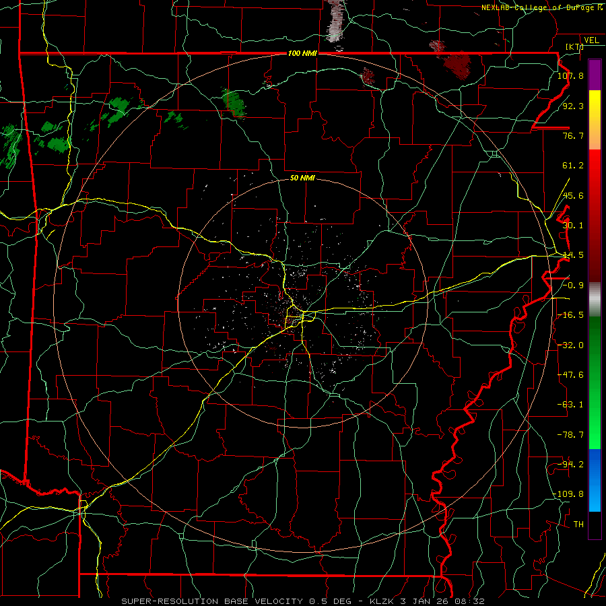Click the yellow-orange segment of velocity color bar

pos(595,120)
